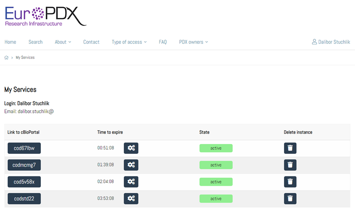Click the active state badge for cod5v58x
The height and width of the screenshot is (214, 355).
click(216, 182)
